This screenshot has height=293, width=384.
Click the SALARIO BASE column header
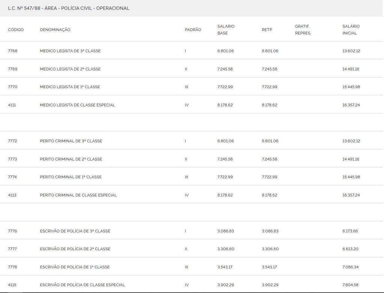tap(226, 30)
